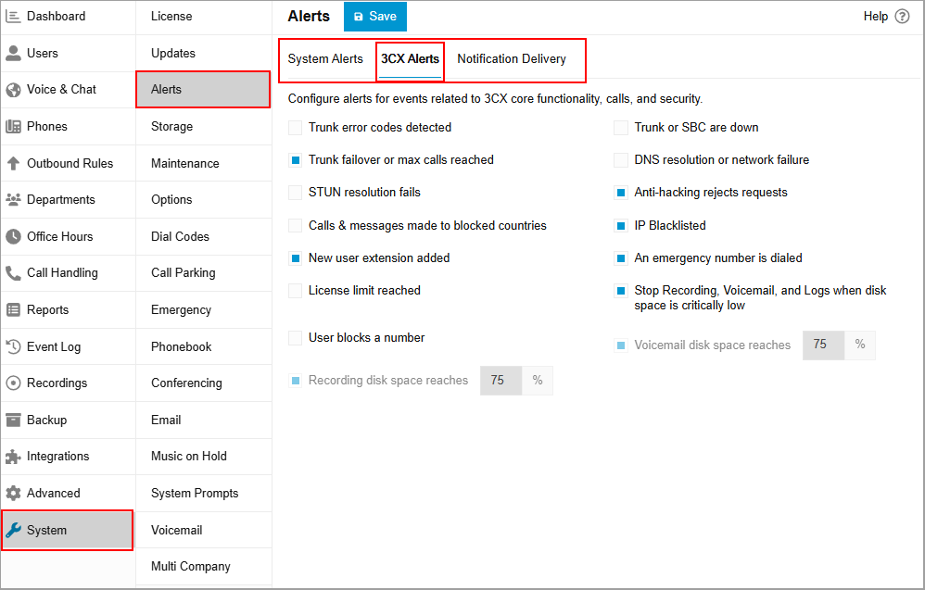Select the 3CX Alerts tab

[410, 59]
